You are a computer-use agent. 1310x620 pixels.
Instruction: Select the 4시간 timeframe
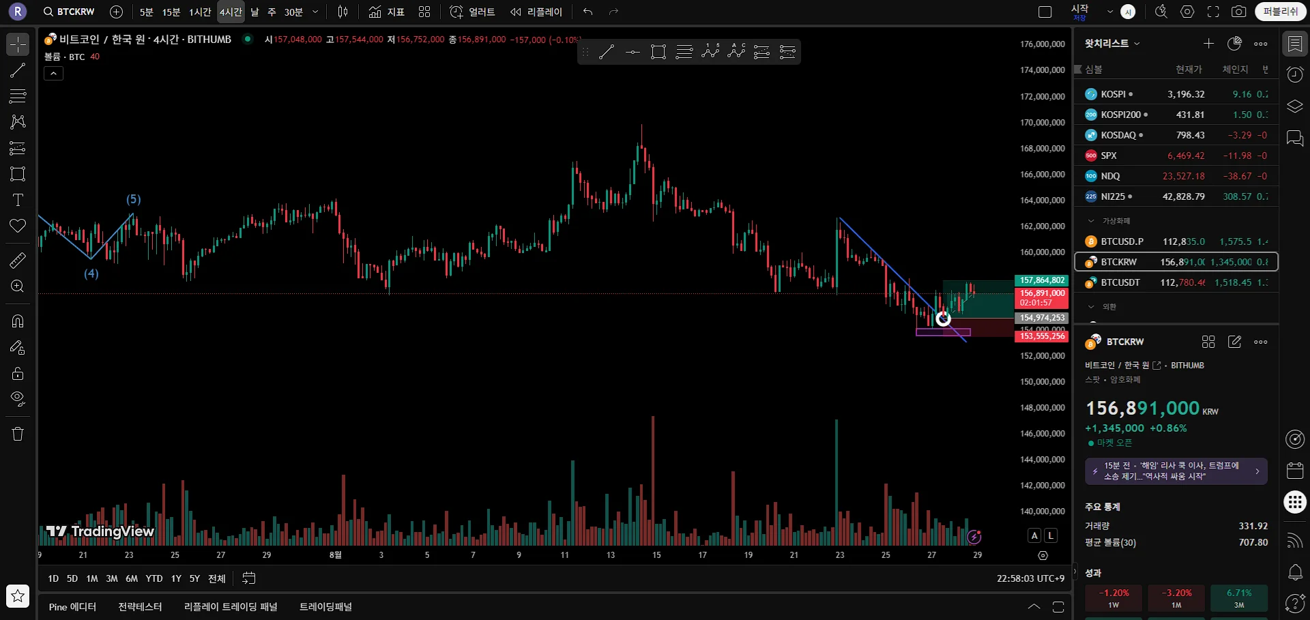[x=231, y=12]
